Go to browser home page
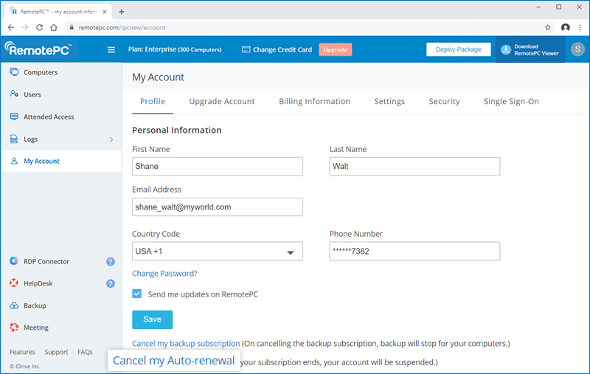The image size is (590, 374). [54, 27]
